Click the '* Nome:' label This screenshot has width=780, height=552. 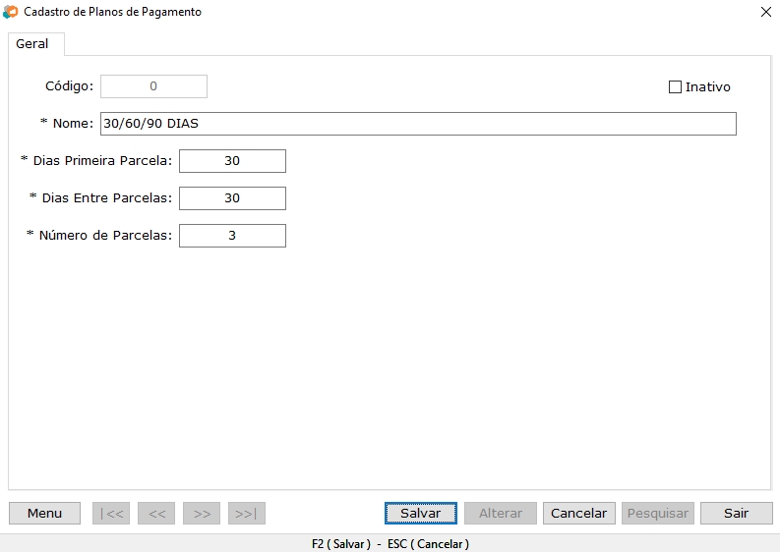(67, 123)
